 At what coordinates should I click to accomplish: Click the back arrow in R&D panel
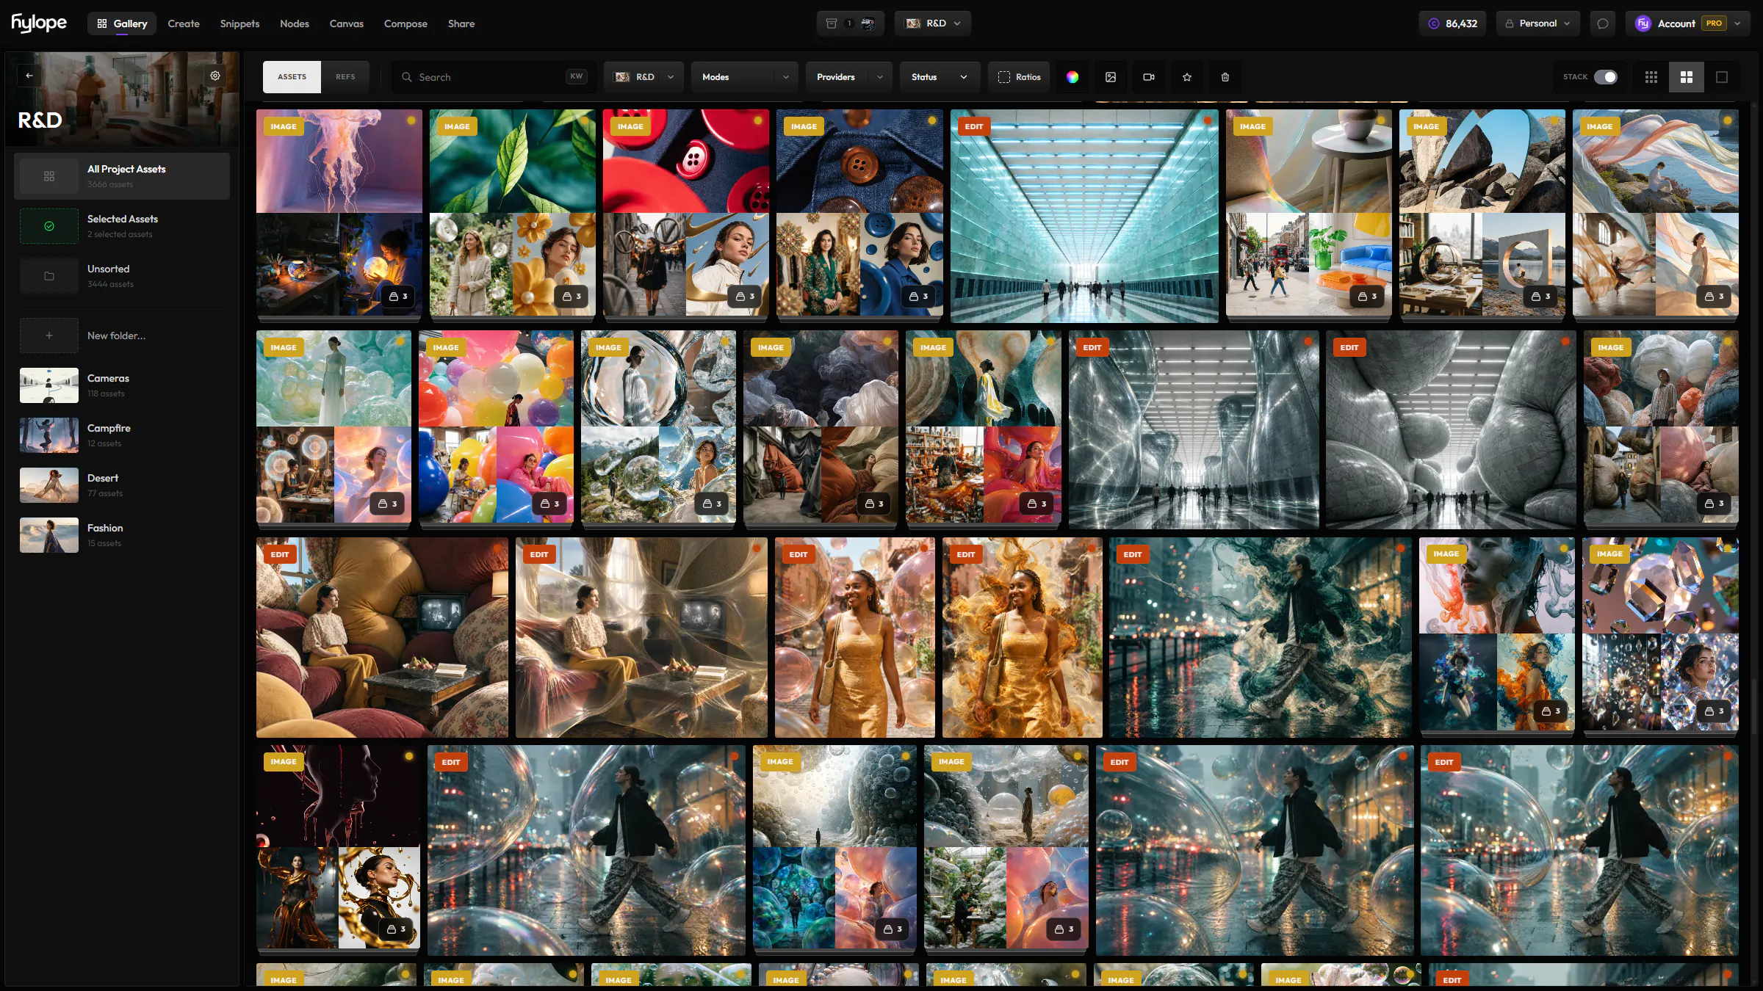(29, 76)
